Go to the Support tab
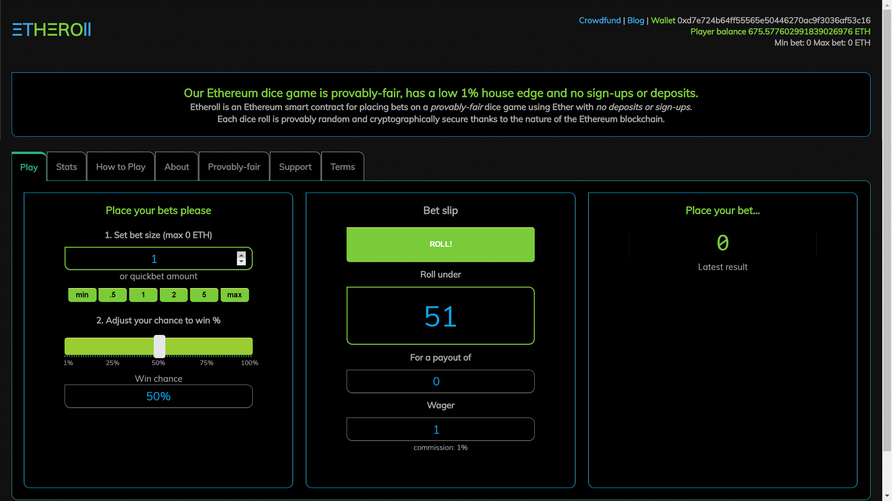Image resolution: width=892 pixels, height=501 pixels. (295, 167)
